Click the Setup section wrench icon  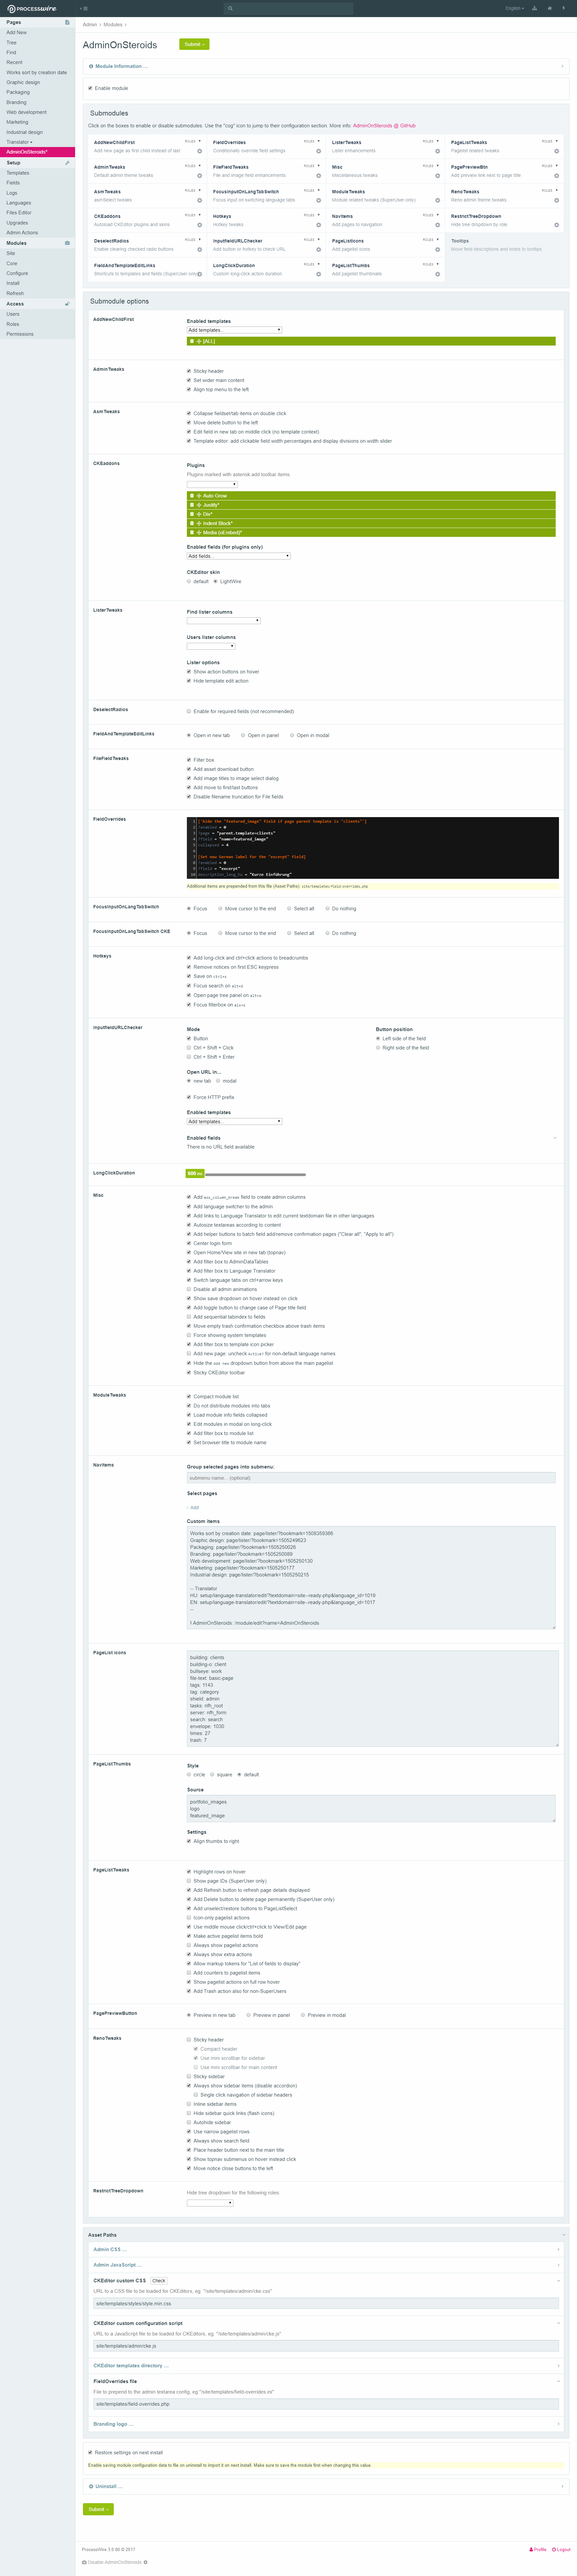(67, 163)
